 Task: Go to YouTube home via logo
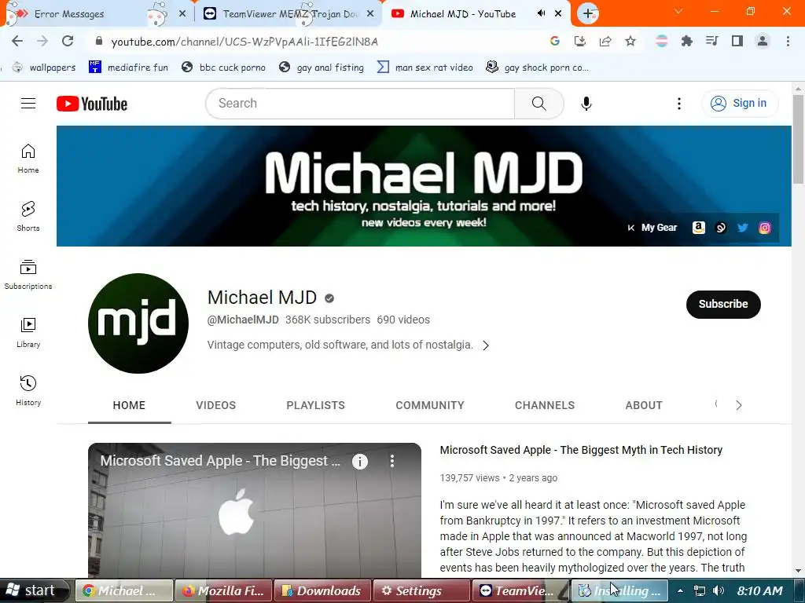[92, 104]
